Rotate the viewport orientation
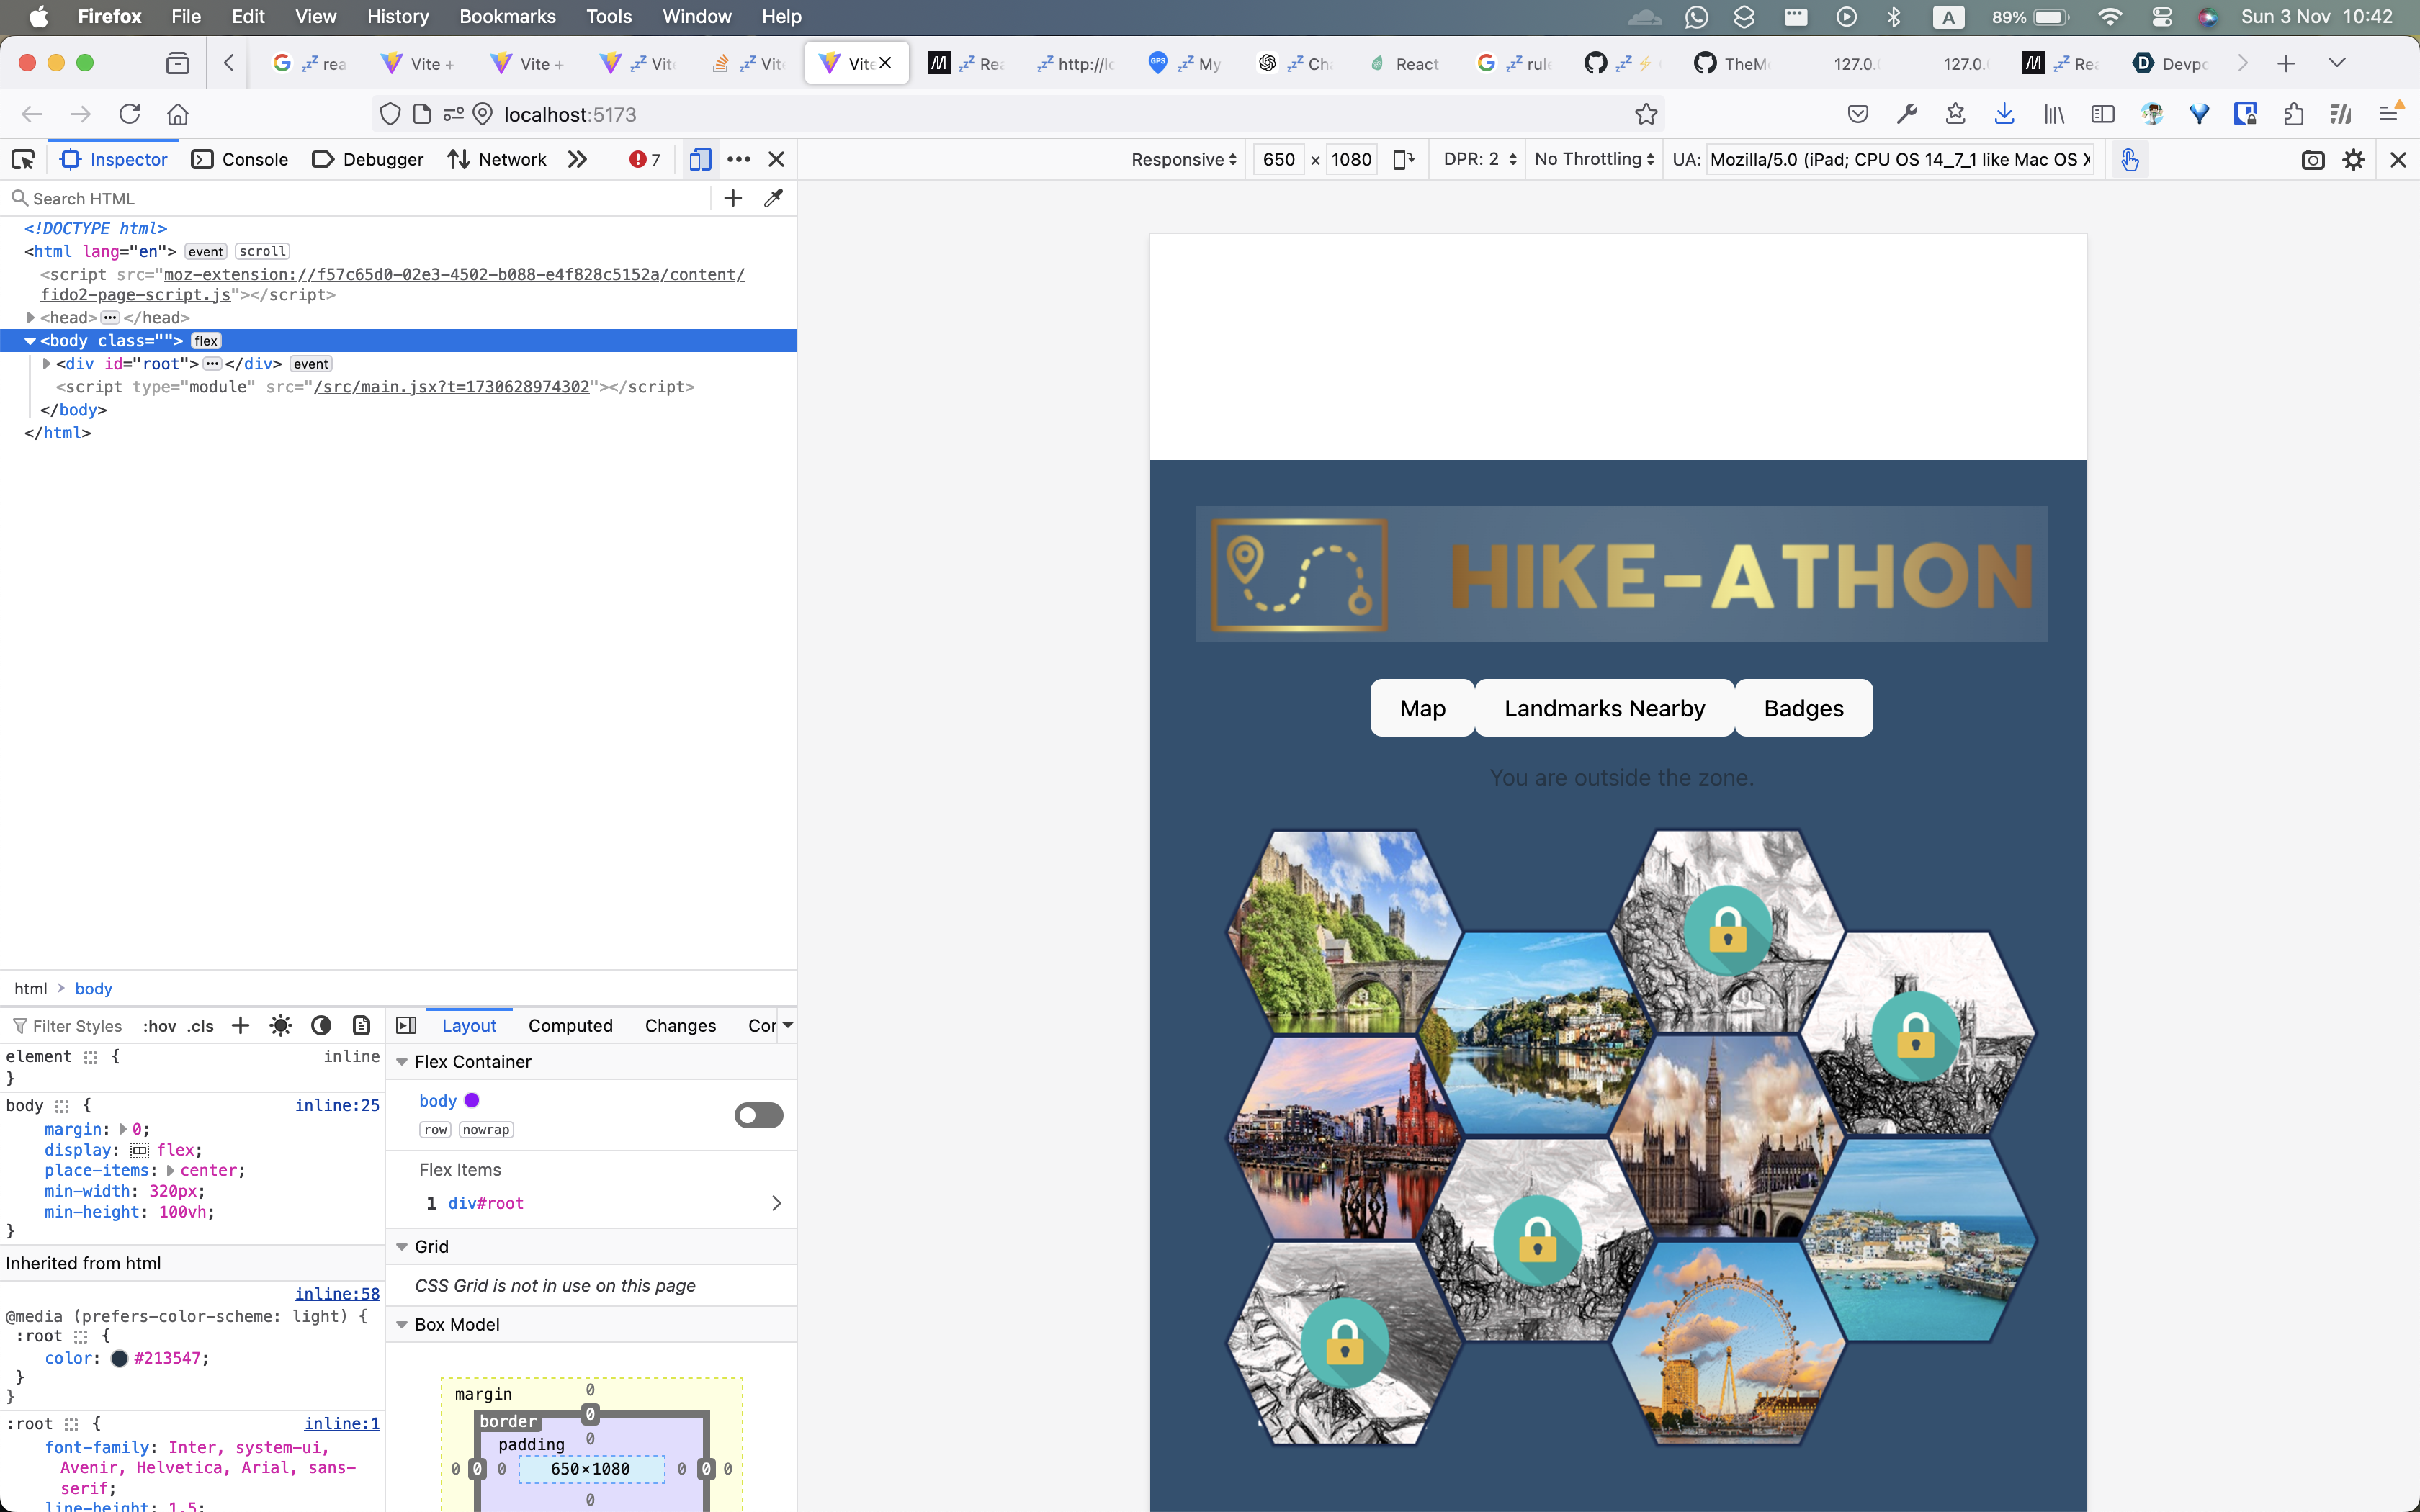The height and width of the screenshot is (1512, 2420). coord(1403,159)
